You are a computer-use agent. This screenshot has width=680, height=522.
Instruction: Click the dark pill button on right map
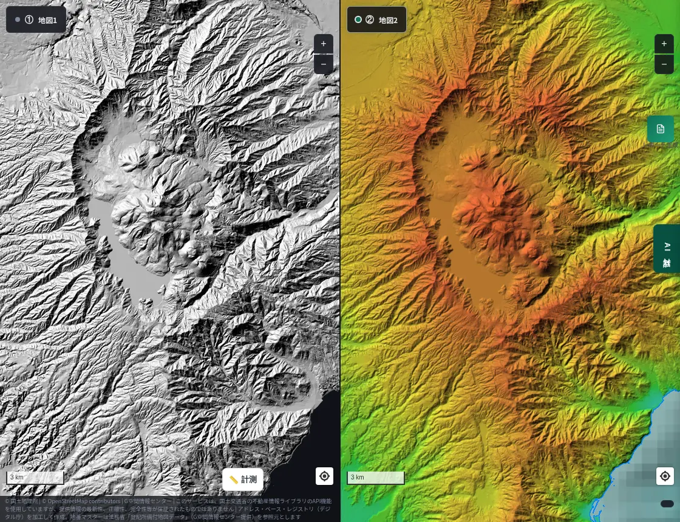tap(667, 504)
